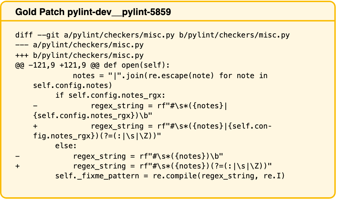Viewport: 339px width, 199px height.
Task: Click the added line '({notes})(?=(:|\s|\Z))"'
Action: coord(143,166)
